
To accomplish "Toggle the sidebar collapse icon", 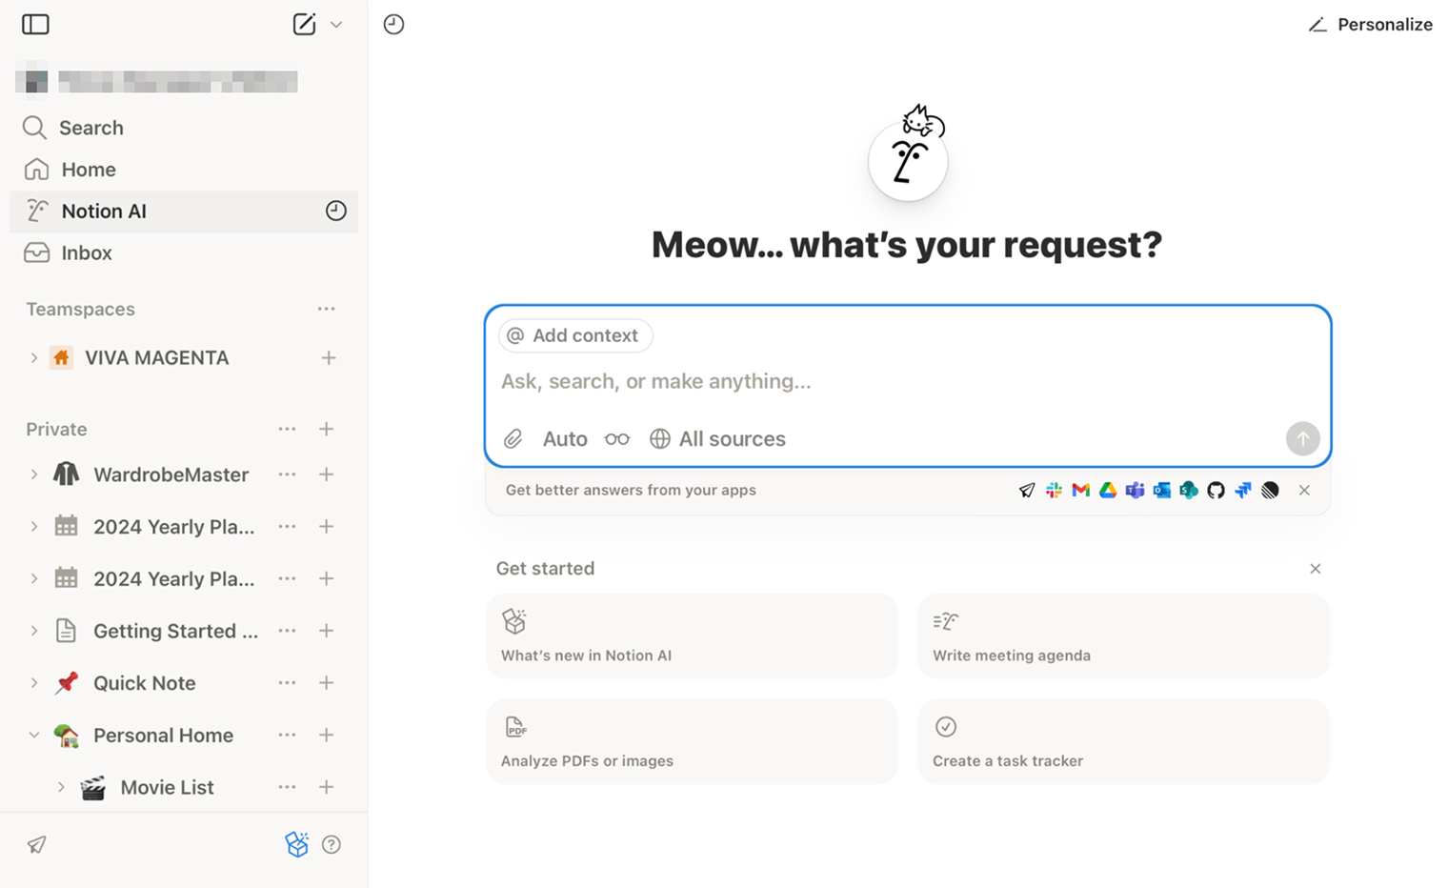I will tap(35, 25).
